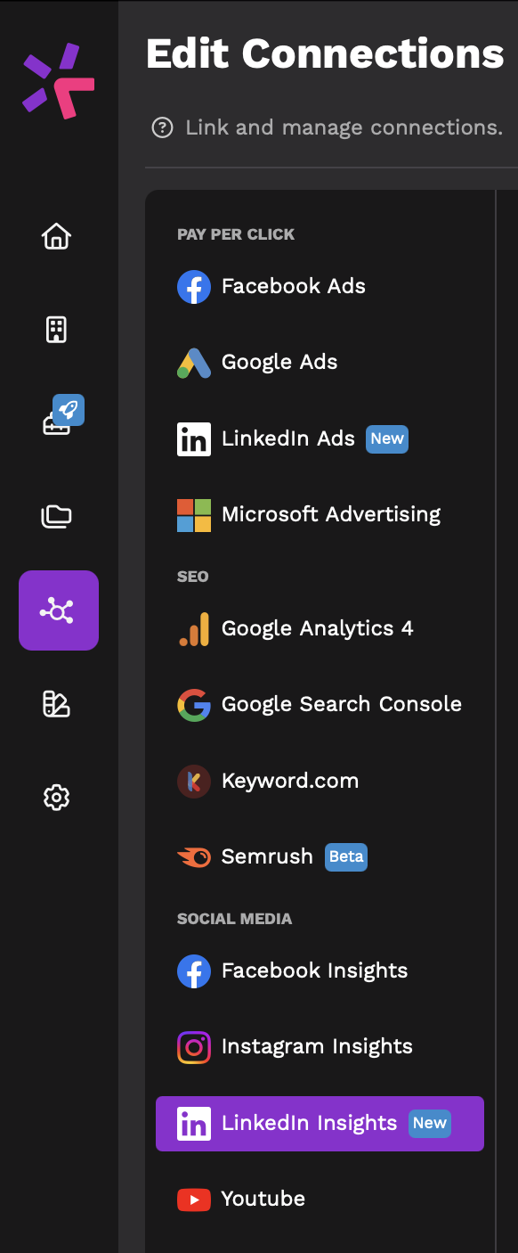
Task: Open Semrush Beta connection
Action: [320, 857]
